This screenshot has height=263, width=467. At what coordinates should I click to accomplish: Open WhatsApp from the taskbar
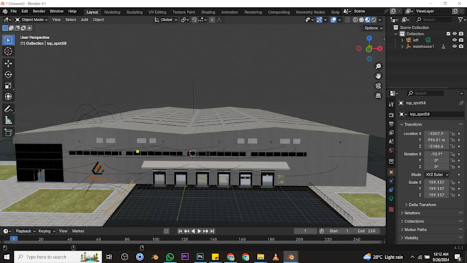(170, 257)
